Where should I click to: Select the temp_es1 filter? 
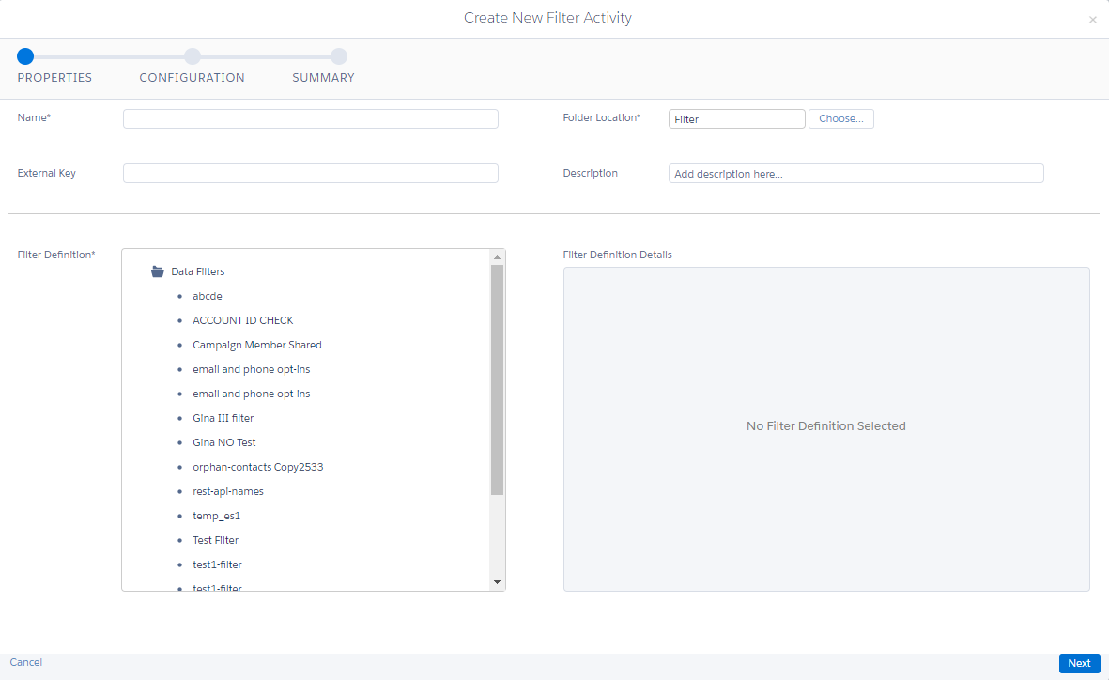pos(216,516)
